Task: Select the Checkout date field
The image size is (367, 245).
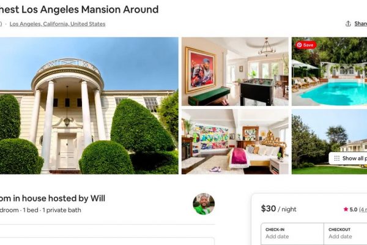Action: click(346, 233)
